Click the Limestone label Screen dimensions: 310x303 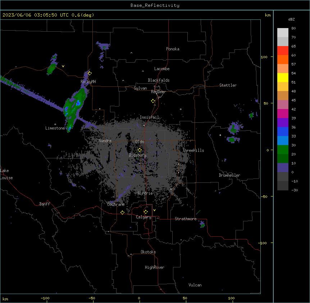(x=55, y=128)
